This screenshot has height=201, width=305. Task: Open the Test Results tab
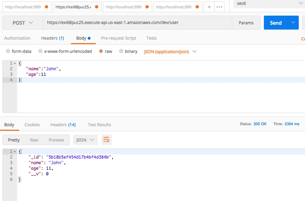(x=99, y=125)
